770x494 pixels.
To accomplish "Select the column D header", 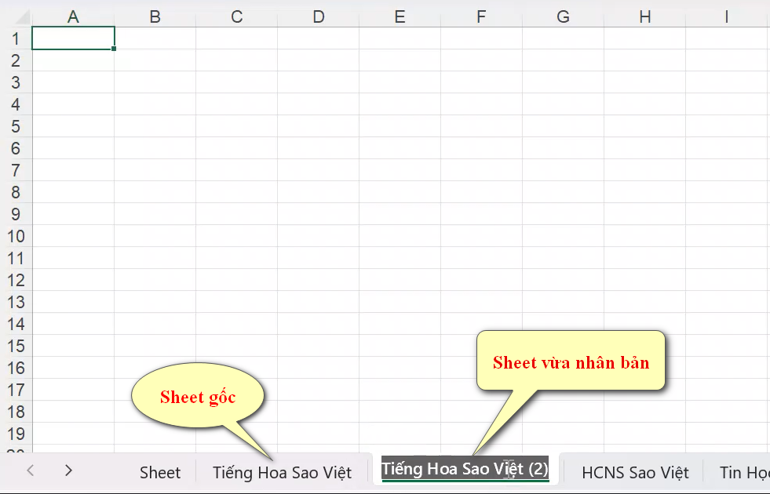I will pos(318,16).
